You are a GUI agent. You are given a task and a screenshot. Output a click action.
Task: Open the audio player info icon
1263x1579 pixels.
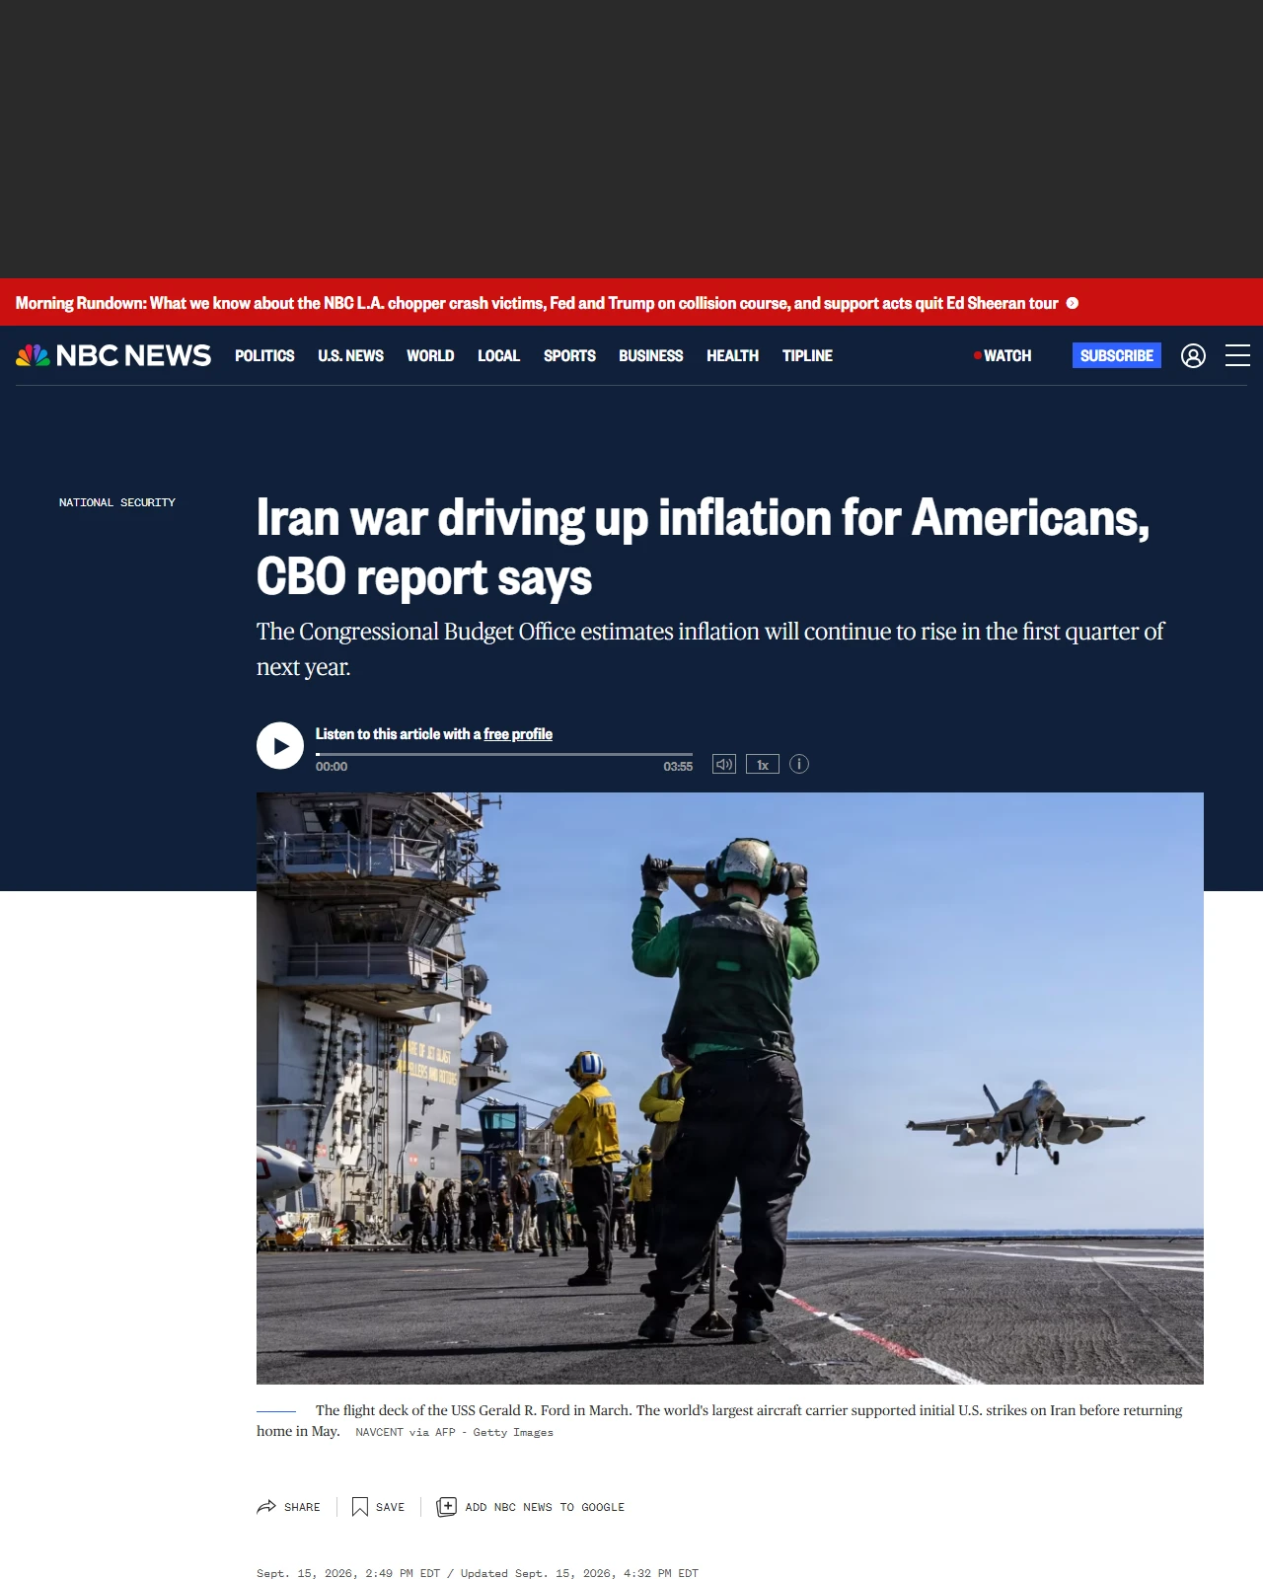click(x=799, y=764)
